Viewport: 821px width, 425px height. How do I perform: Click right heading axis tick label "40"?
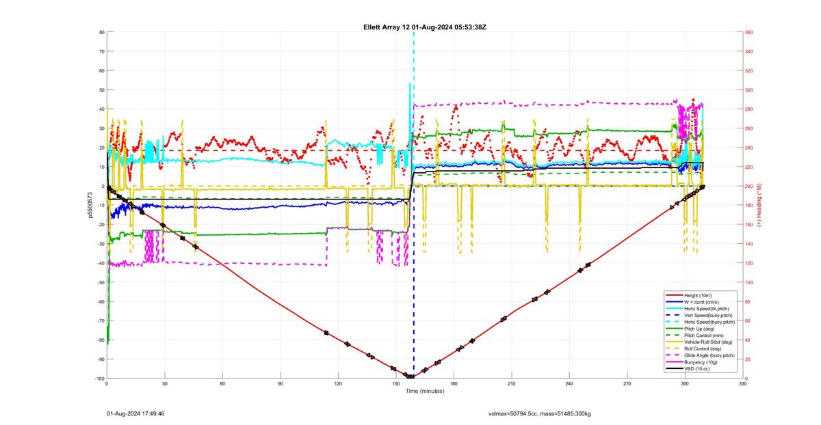click(x=748, y=340)
